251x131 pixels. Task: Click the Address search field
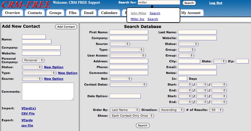point(129,61)
